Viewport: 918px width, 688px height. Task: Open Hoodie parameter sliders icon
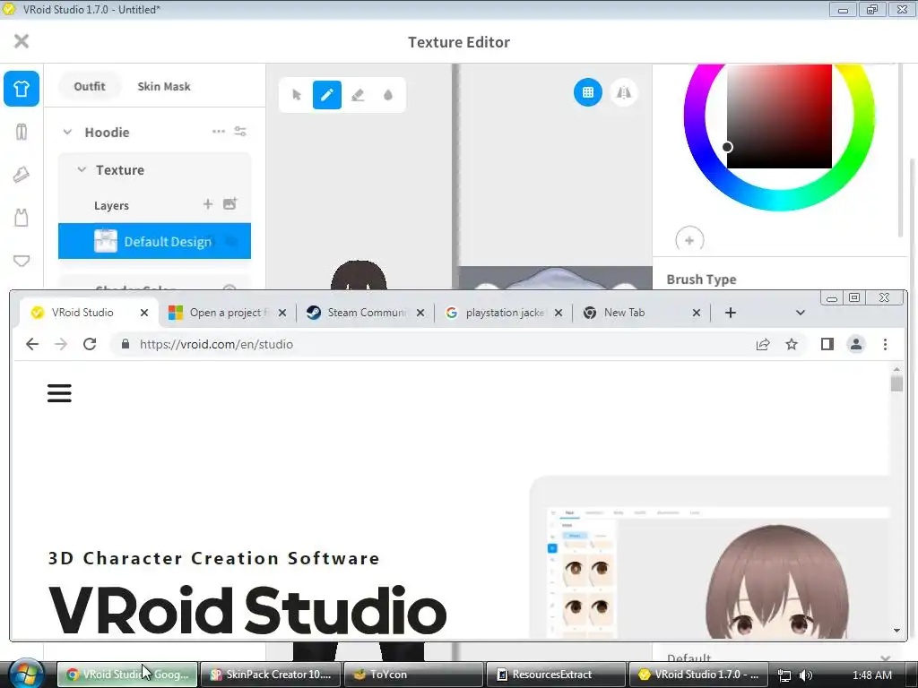(x=240, y=131)
